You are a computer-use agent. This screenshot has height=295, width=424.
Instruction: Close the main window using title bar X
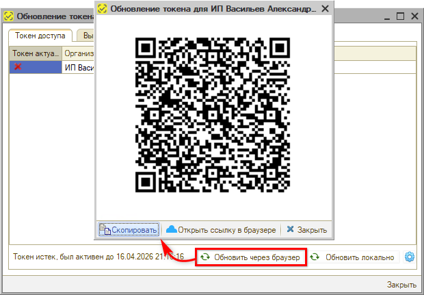[414, 16]
